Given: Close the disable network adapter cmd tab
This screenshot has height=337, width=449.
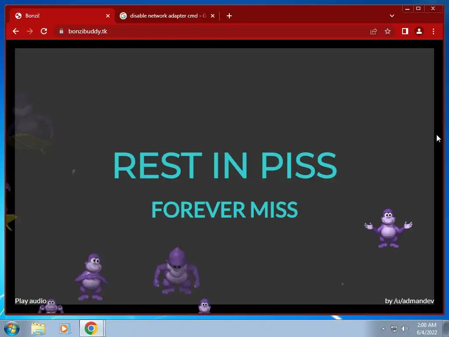Looking at the screenshot, I should pyautogui.click(x=213, y=16).
